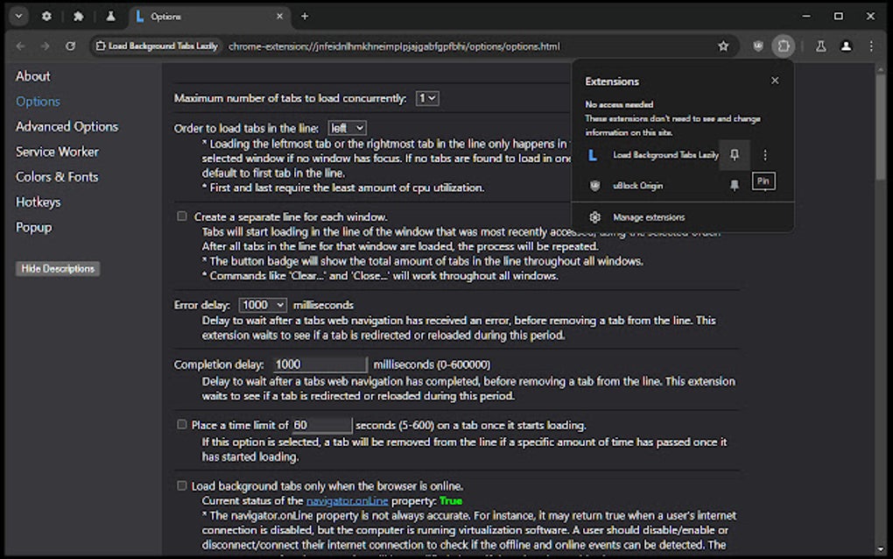Enable loading background tabs only when online
The height and width of the screenshot is (559, 893).
[x=181, y=485]
